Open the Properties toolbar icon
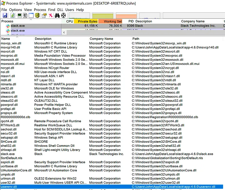 (44, 15)
